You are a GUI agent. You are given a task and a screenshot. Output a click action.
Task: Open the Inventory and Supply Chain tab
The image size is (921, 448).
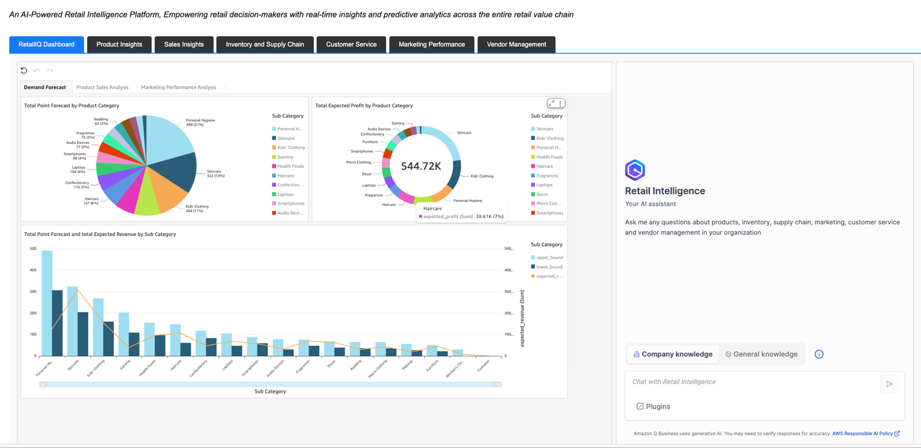coord(265,44)
